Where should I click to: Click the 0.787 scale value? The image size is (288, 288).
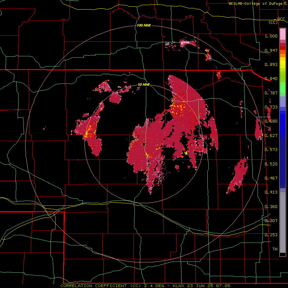(271, 93)
